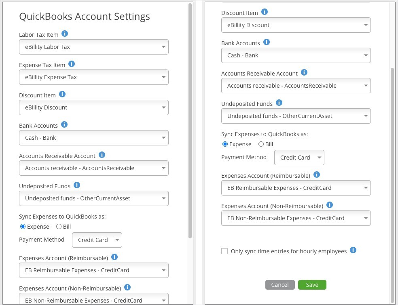
Task: Select Expense radio button in left panel
Action: pyautogui.click(x=23, y=227)
